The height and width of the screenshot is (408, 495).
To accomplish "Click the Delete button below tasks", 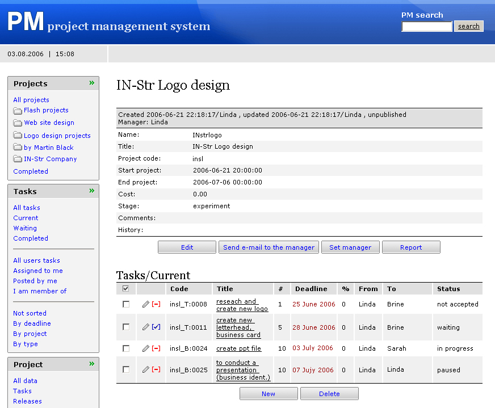I will point(329,394).
